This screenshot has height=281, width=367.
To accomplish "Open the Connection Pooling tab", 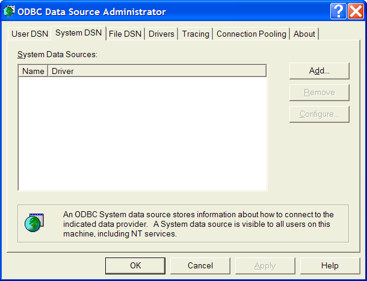I will click(251, 34).
